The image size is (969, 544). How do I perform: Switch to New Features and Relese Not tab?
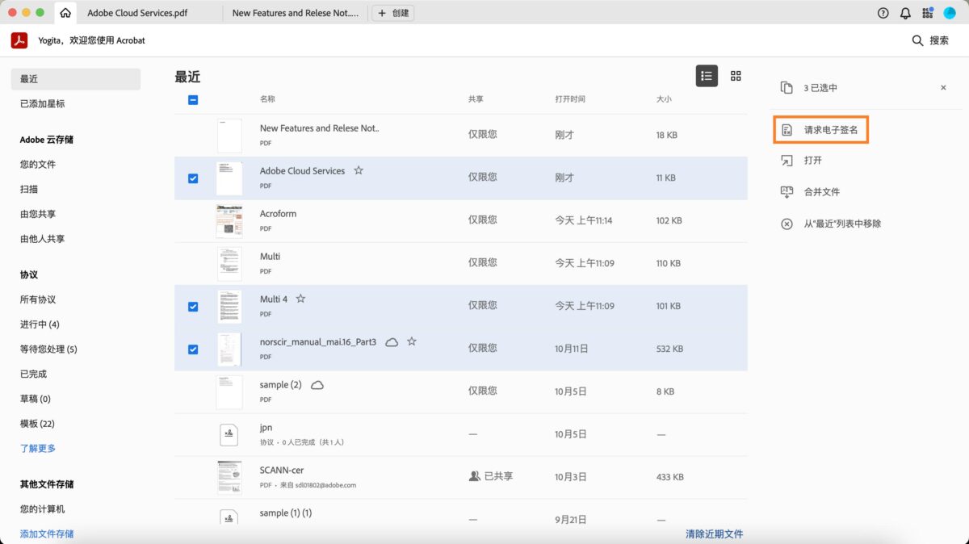coord(296,13)
